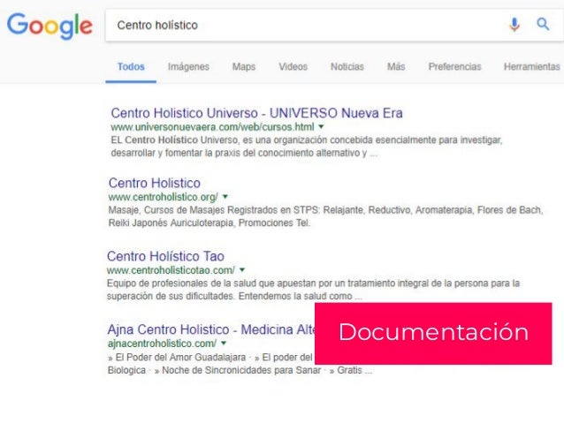Click the magnifying glass search button
The image size is (564, 423).
543,25
